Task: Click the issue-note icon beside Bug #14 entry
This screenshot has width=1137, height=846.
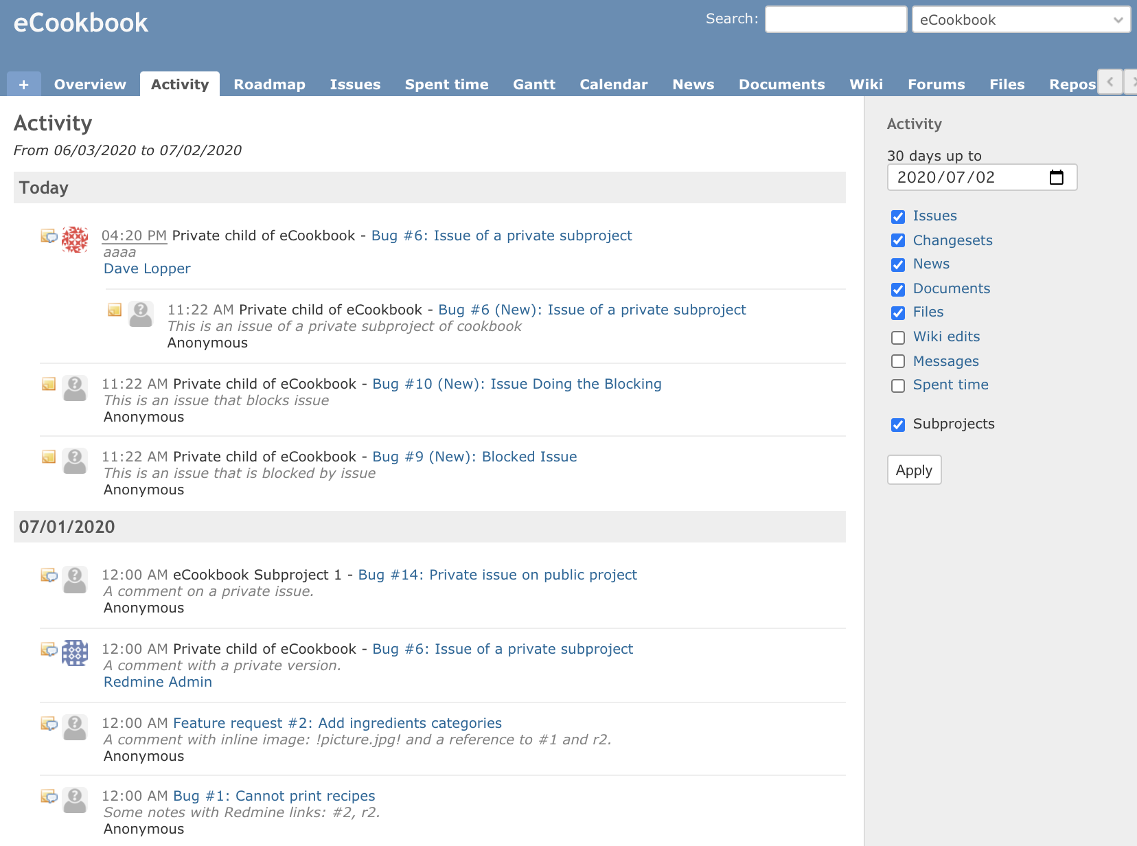Action: pos(49,575)
